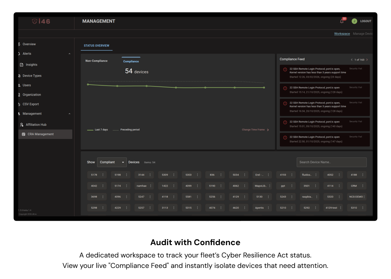391x279 pixels.
Task: Switch to the Non-Compliance tab
Action: pyautogui.click(x=96, y=61)
